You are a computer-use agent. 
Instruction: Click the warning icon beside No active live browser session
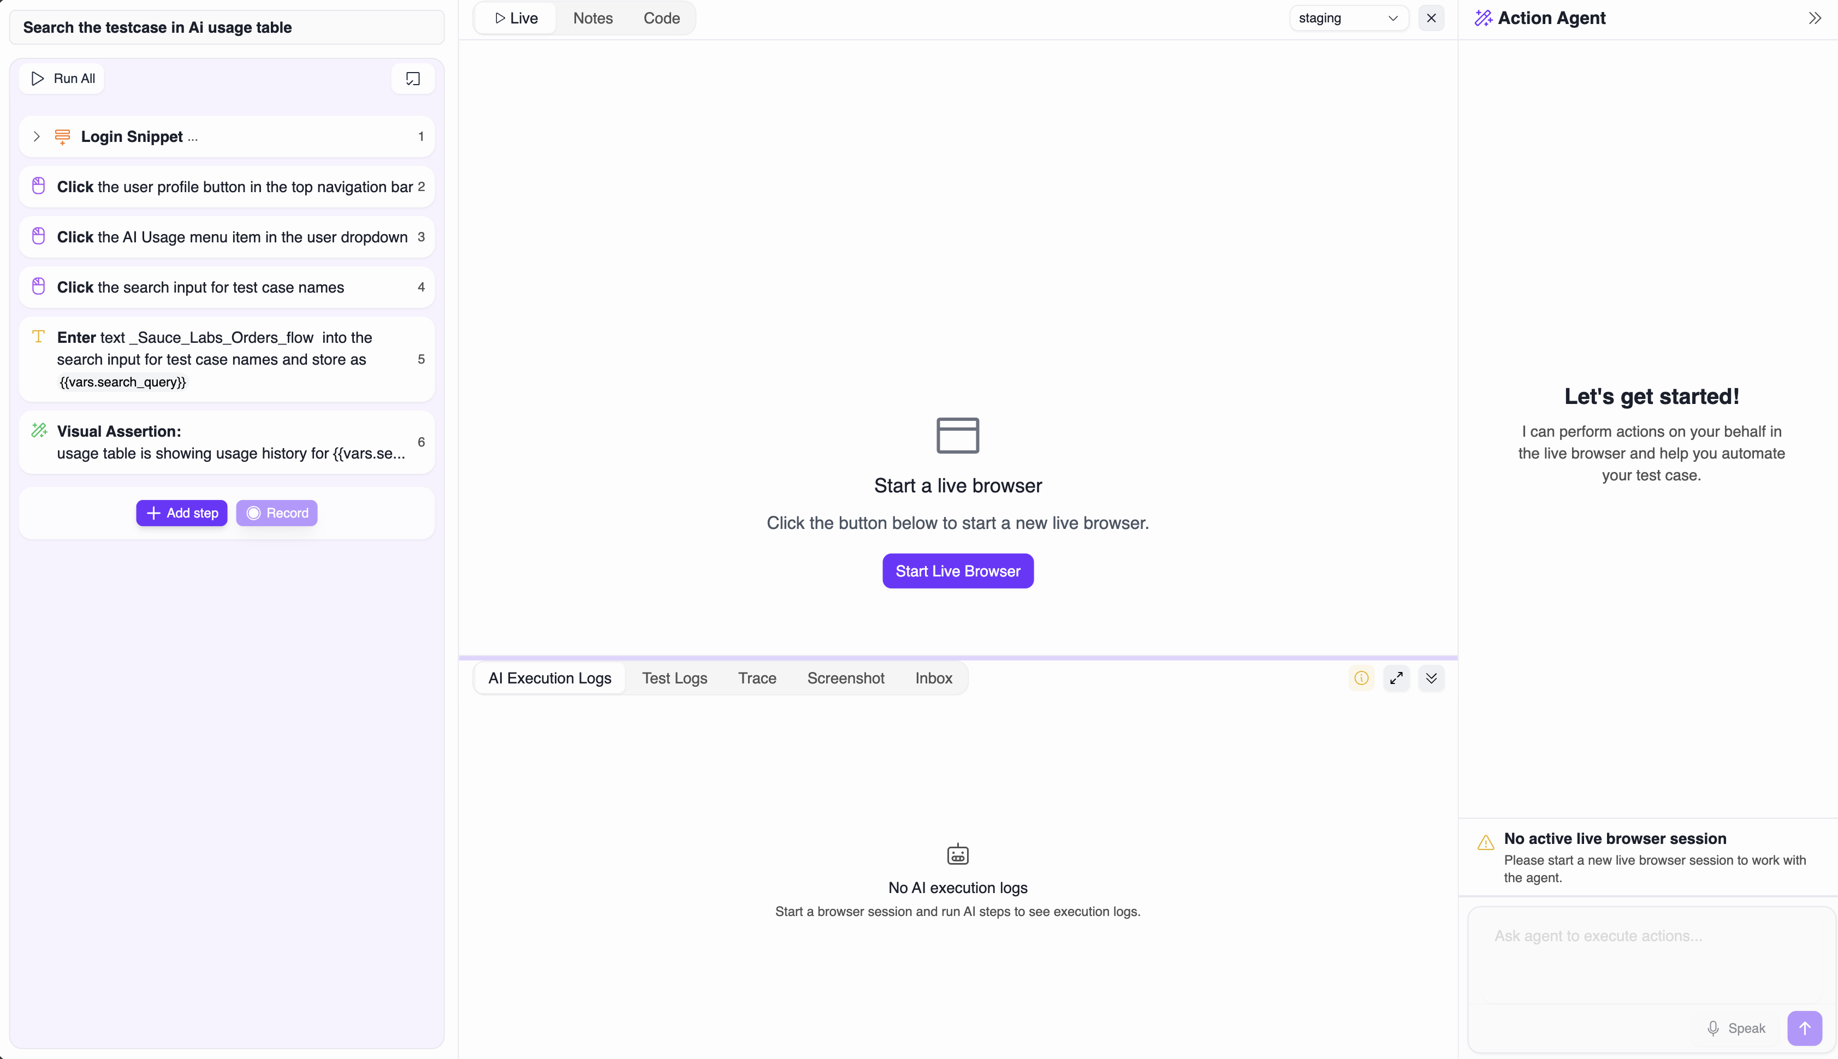point(1486,842)
